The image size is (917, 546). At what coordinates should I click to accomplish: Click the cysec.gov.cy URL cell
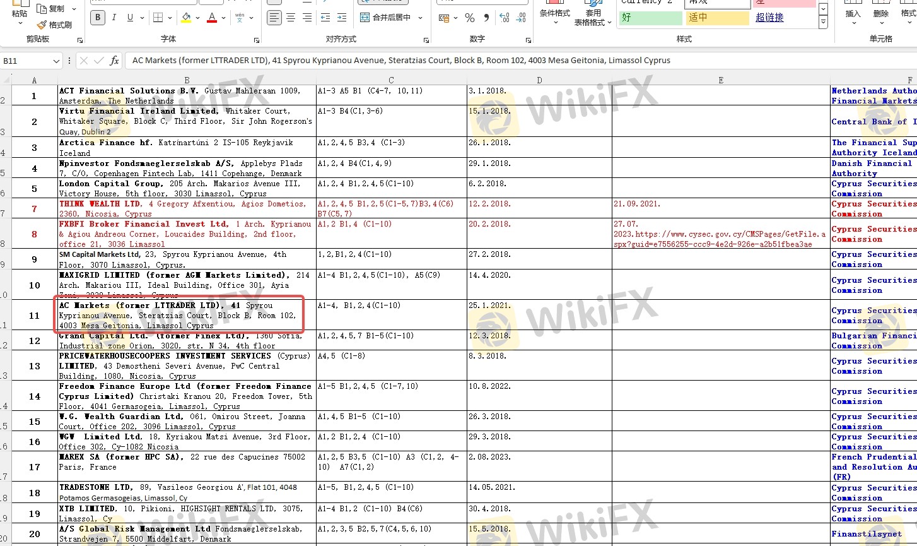(x=721, y=234)
